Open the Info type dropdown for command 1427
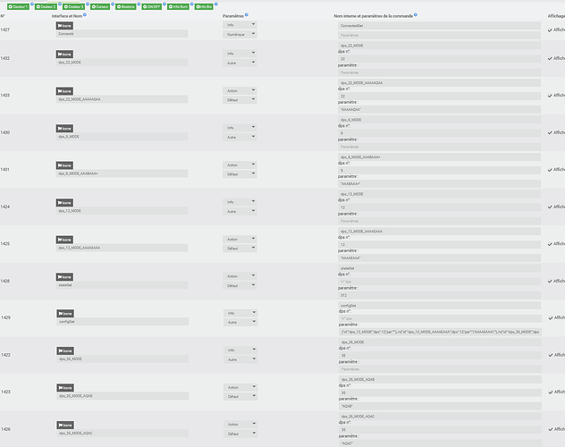The image size is (565, 447). pos(240,24)
